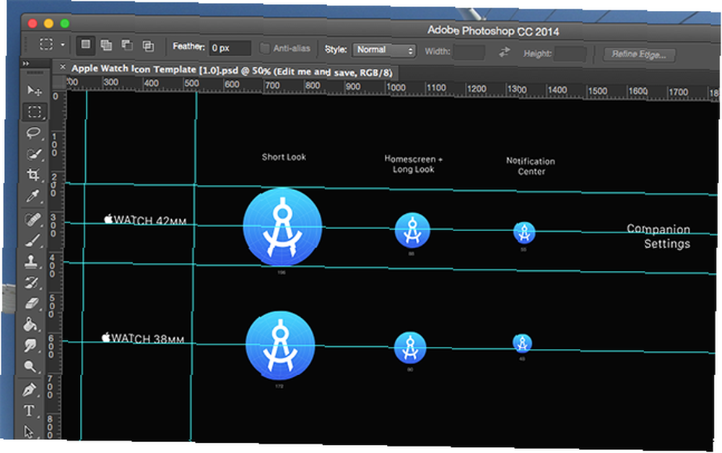Select the Crop tool
The width and height of the screenshot is (722, 453).
point(33,175)
